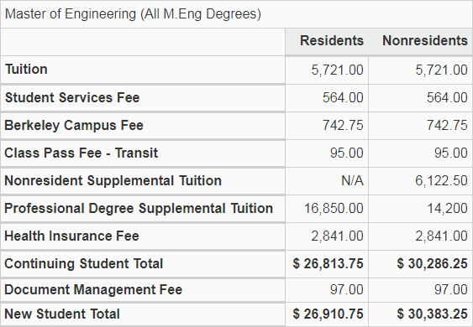Click the $ 30,383.25 new nonresidents total

click(x=433, y=314)
